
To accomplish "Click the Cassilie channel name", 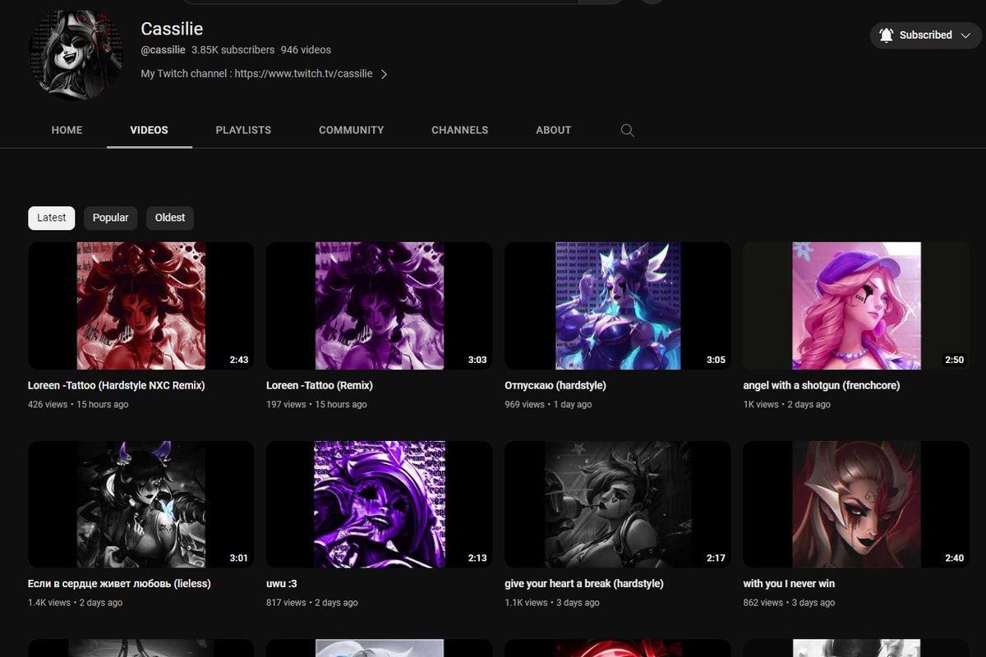I will (172, 29).
